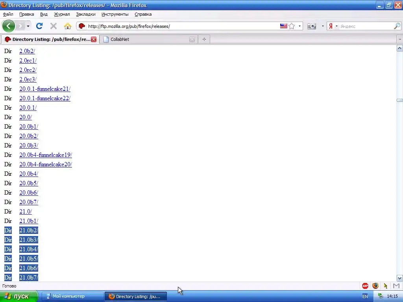The width and height of the screenshot is (403, 302).
Task: Click the system tray network icon
Action: pyautogui.click(x=381, y=296)
